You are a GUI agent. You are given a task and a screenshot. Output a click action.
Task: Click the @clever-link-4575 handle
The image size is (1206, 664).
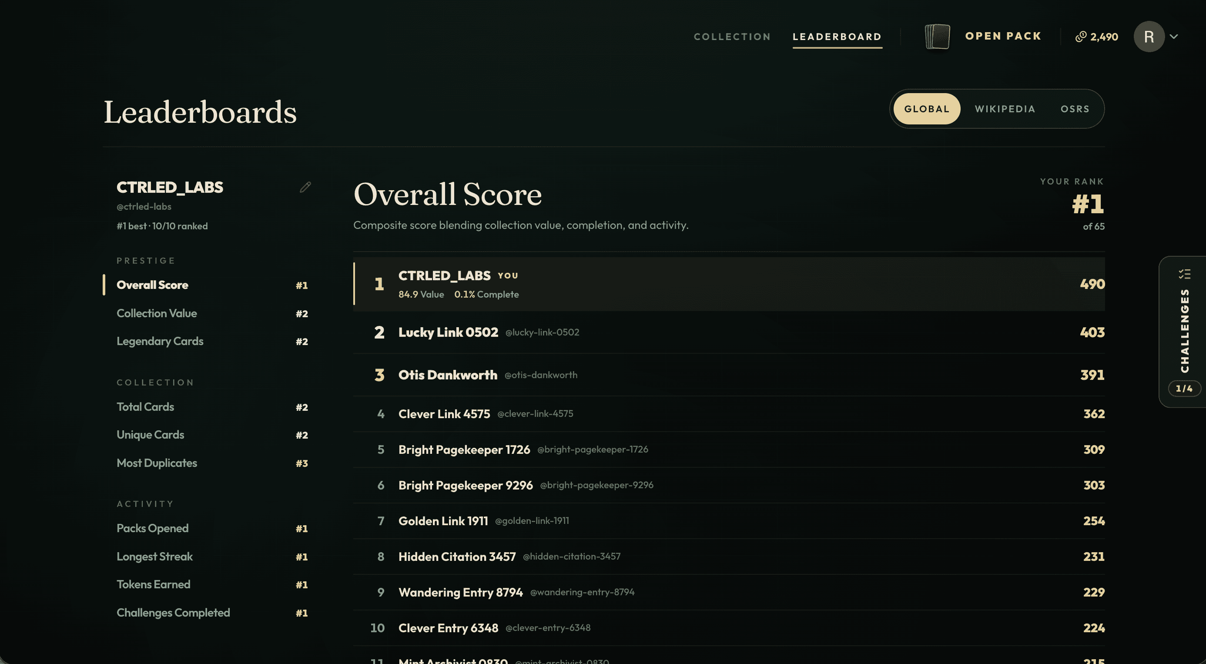pos(535,414)
